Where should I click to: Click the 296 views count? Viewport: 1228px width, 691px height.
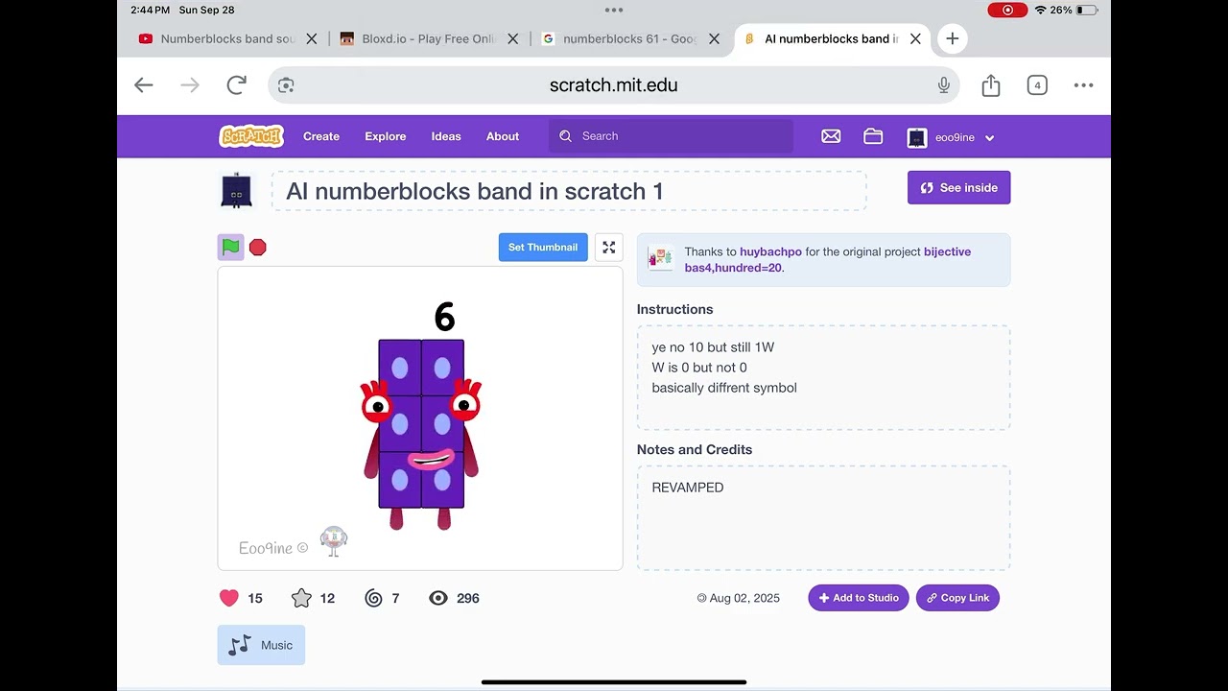pos(468,598)
